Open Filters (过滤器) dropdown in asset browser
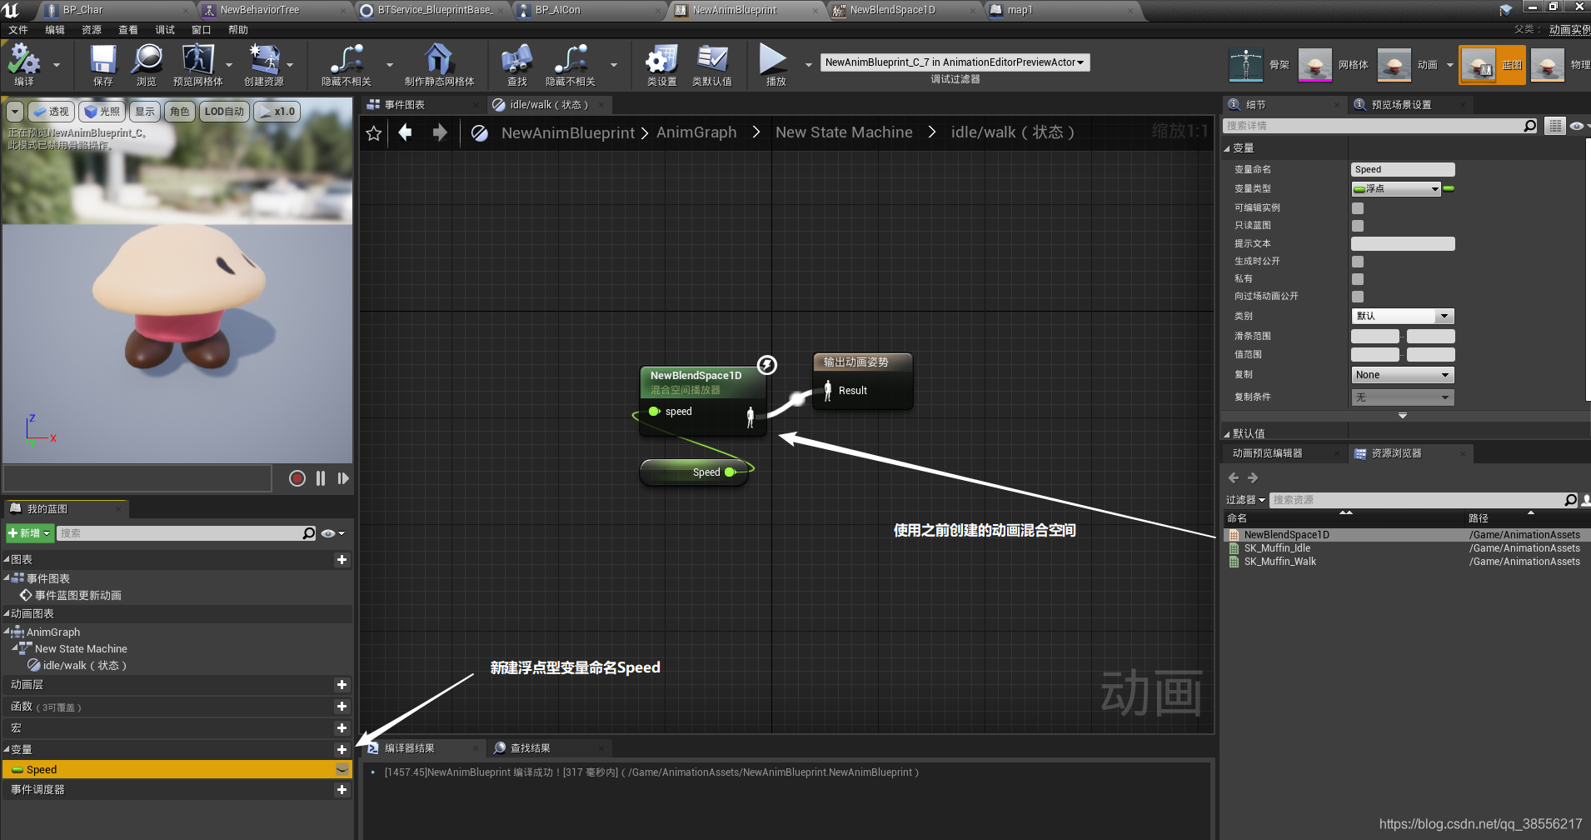This screenshot has width=1591, height=840. tap(1245, 500)
